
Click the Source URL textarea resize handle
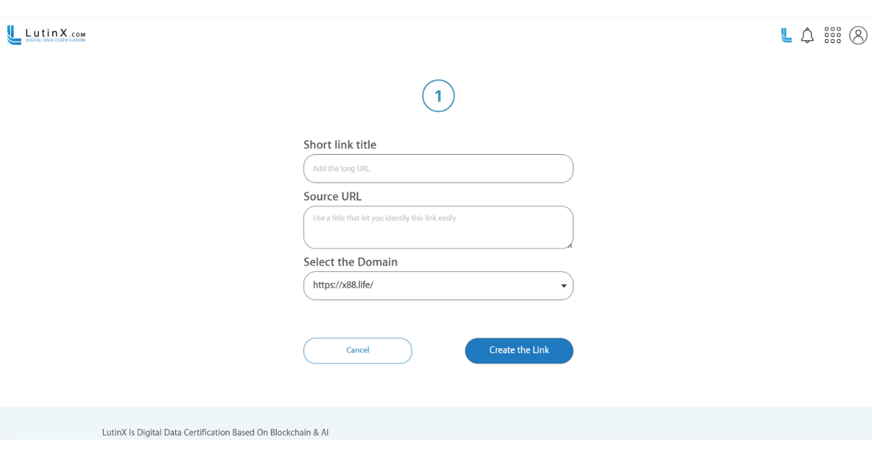click(x=570, y=245)
